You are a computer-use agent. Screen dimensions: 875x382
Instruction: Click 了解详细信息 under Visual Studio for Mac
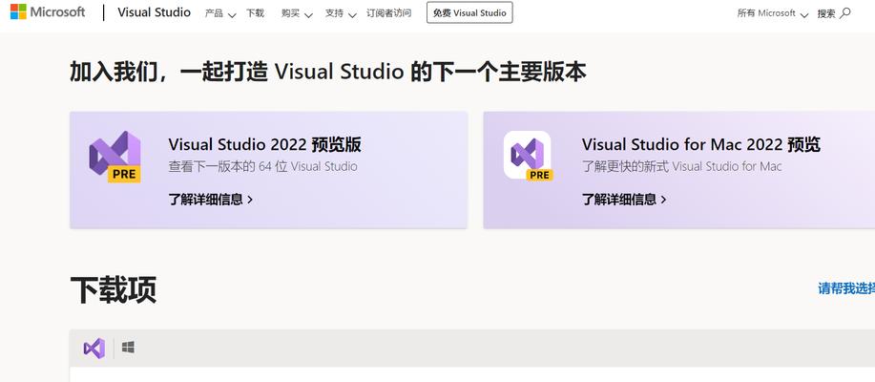624,200
